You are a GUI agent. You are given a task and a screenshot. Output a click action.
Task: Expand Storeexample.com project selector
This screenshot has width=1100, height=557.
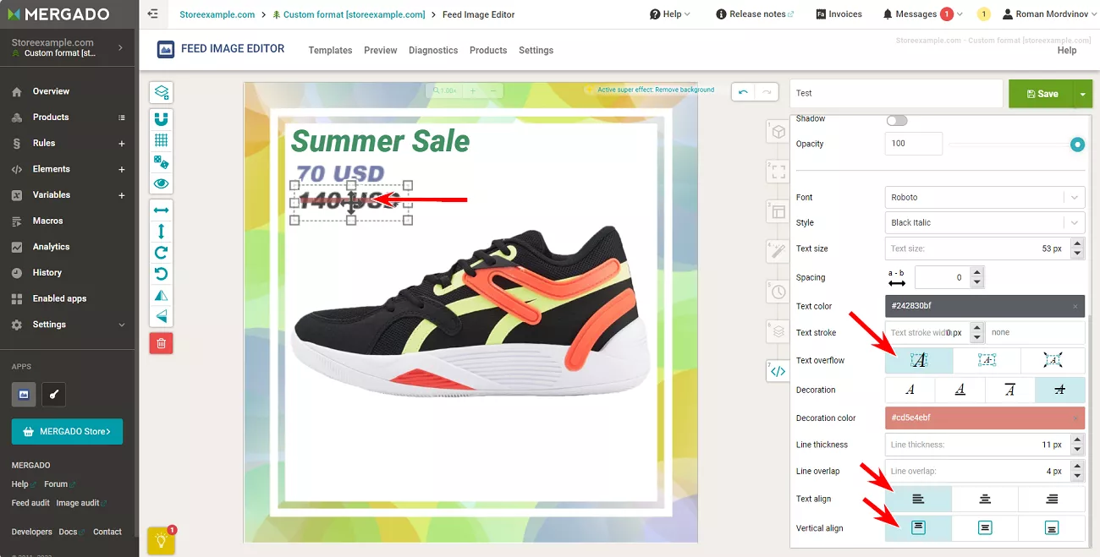tap(68, 47)
